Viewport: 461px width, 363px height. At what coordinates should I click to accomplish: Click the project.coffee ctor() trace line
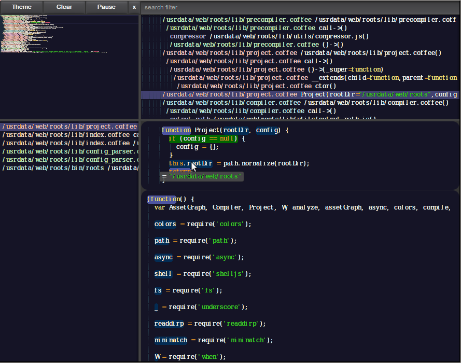click(x=256, y=86)
